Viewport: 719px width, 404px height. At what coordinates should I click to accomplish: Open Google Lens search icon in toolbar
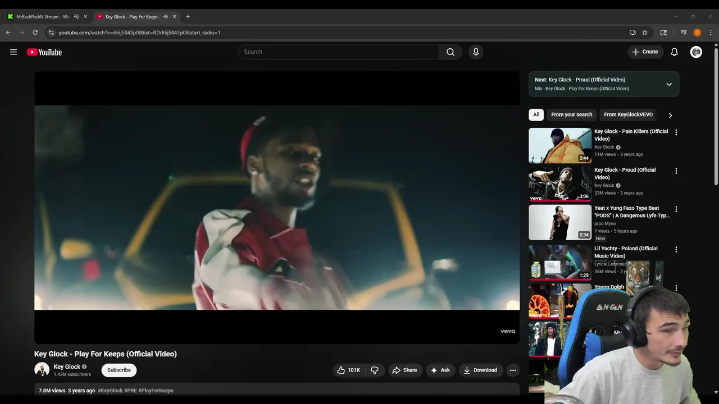click(663, 33)
